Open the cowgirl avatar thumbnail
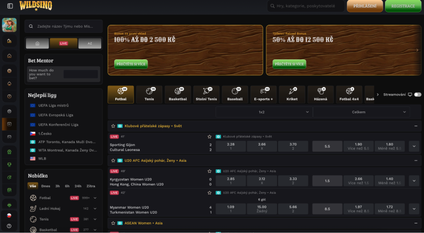Viewport: 424px width, 233px height. (9, 25)
